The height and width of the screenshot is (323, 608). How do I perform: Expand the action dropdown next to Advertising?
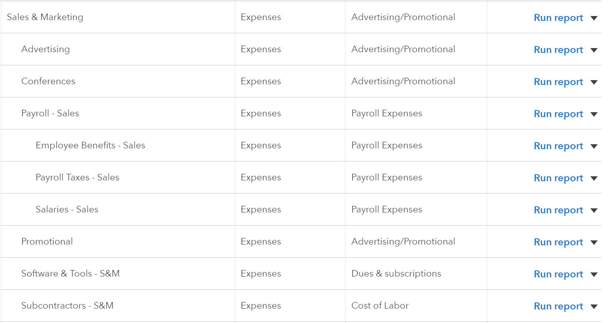tap(594, 50)
